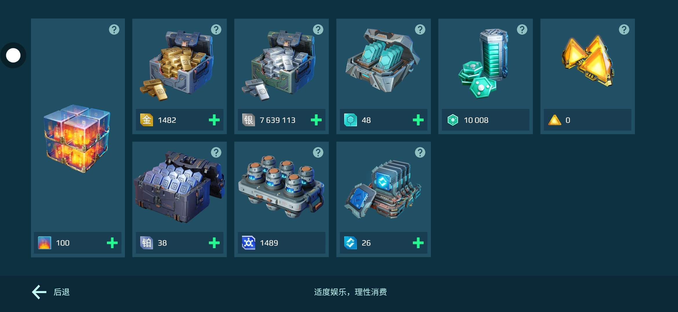Add platinum using the plus icon
Viewport: 678px width, 312px height.
click(x=214, y=243)
